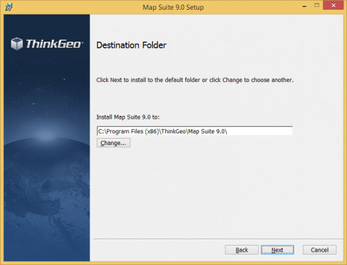Screen dimensions: 347x265
Task: Click the install path input field
Action: click(195, 131)
